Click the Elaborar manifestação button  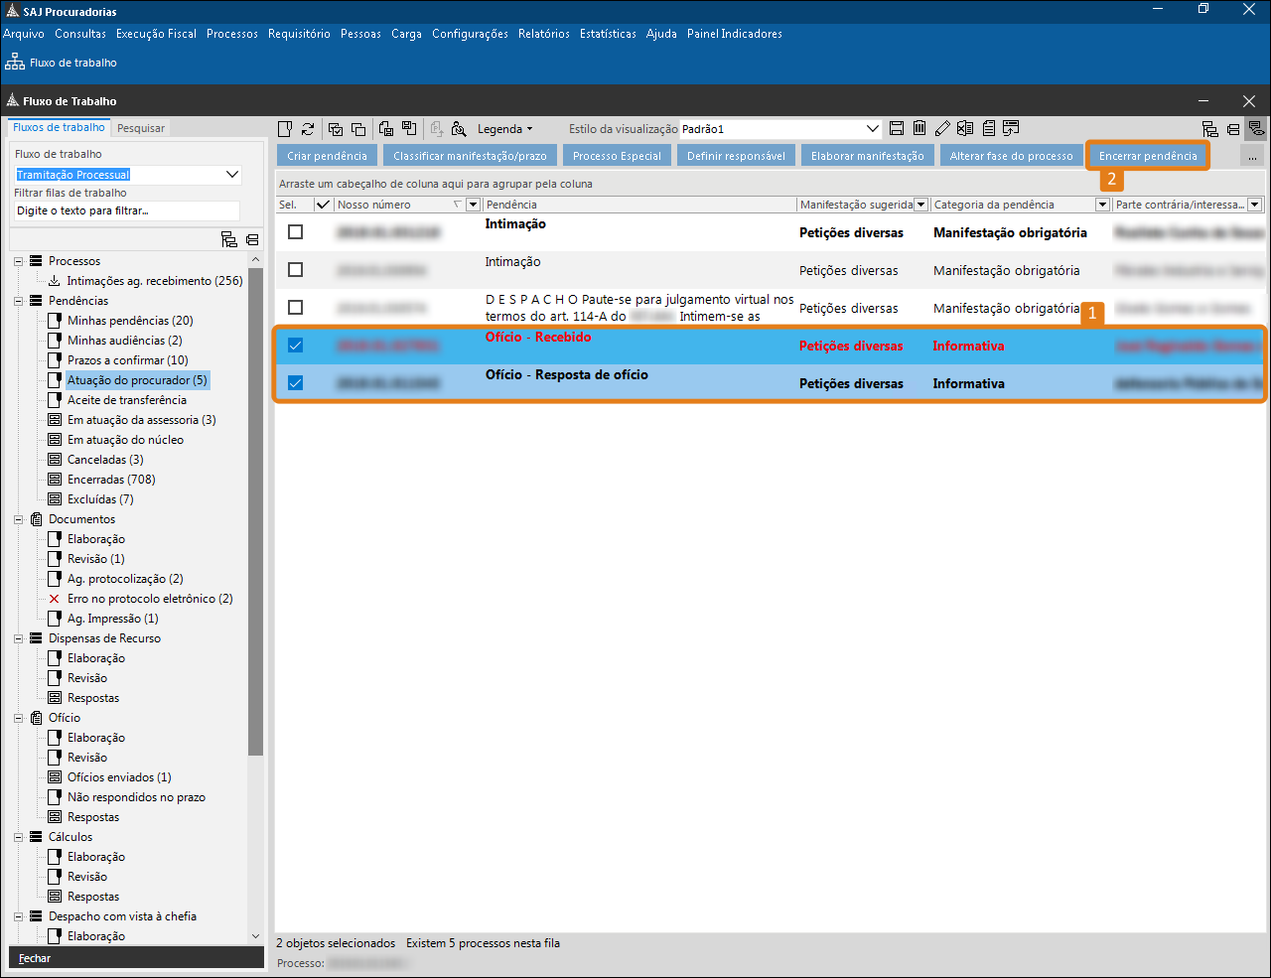click(867, 156)
